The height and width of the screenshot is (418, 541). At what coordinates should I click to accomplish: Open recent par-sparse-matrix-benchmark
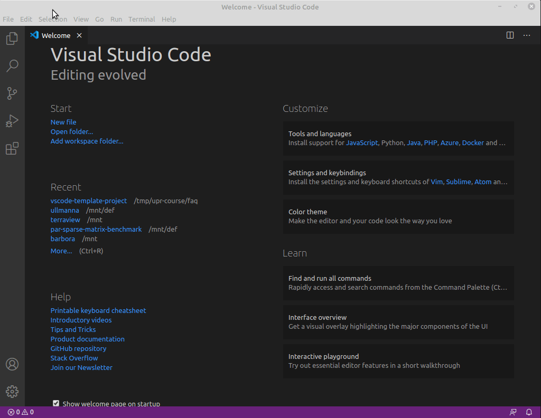click(x=96, y=229)
